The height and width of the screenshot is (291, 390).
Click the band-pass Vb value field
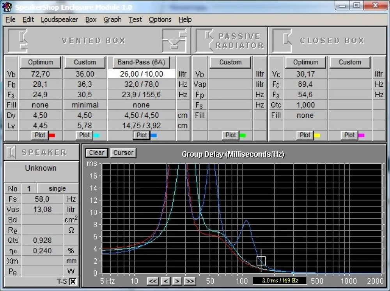141,74
